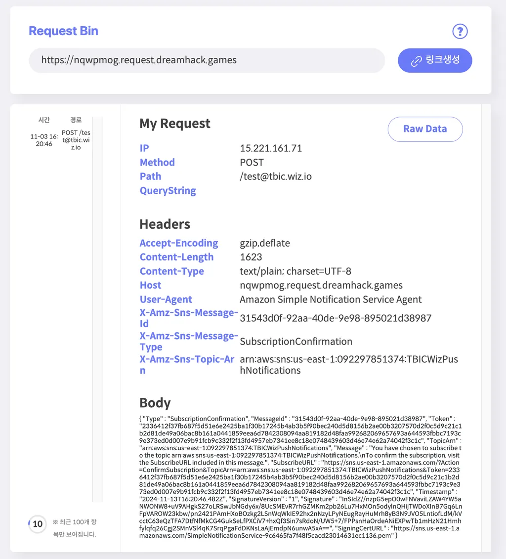Click the X-Amz-Sns-Message-Id value
The width and height of the screenshot is (506, 559).
[336, 318]
